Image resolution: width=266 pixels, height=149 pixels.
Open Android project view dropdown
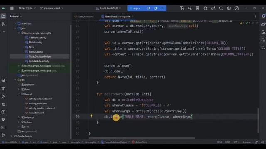[16, 17]
